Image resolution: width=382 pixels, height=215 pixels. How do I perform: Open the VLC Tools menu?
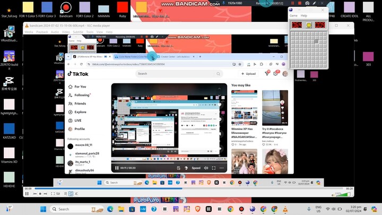(x=90, y=32)
